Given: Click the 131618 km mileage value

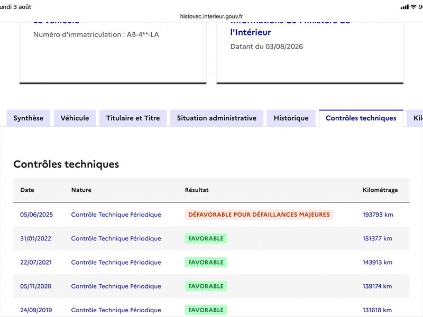Looking at the screenshot, I should (377, 310).
